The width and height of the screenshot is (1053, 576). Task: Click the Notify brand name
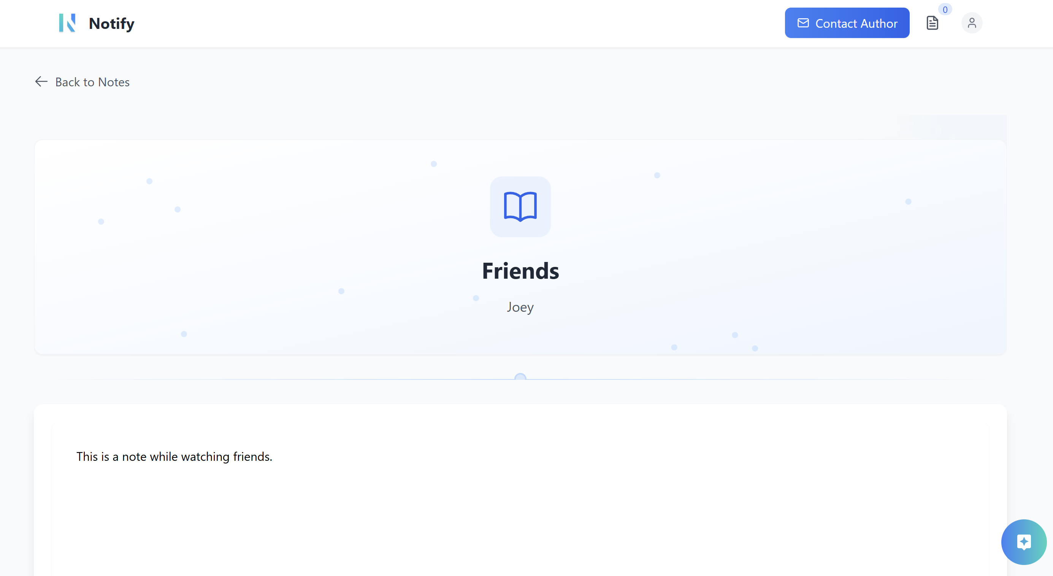point(112,23)
